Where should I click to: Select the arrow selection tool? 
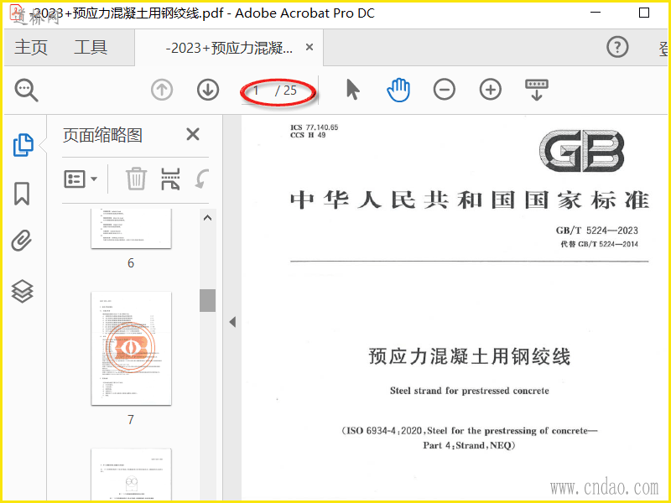pos(352,90)
